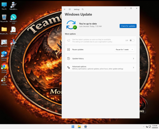Click the Settings search magnifier icon

click(83, 9)
